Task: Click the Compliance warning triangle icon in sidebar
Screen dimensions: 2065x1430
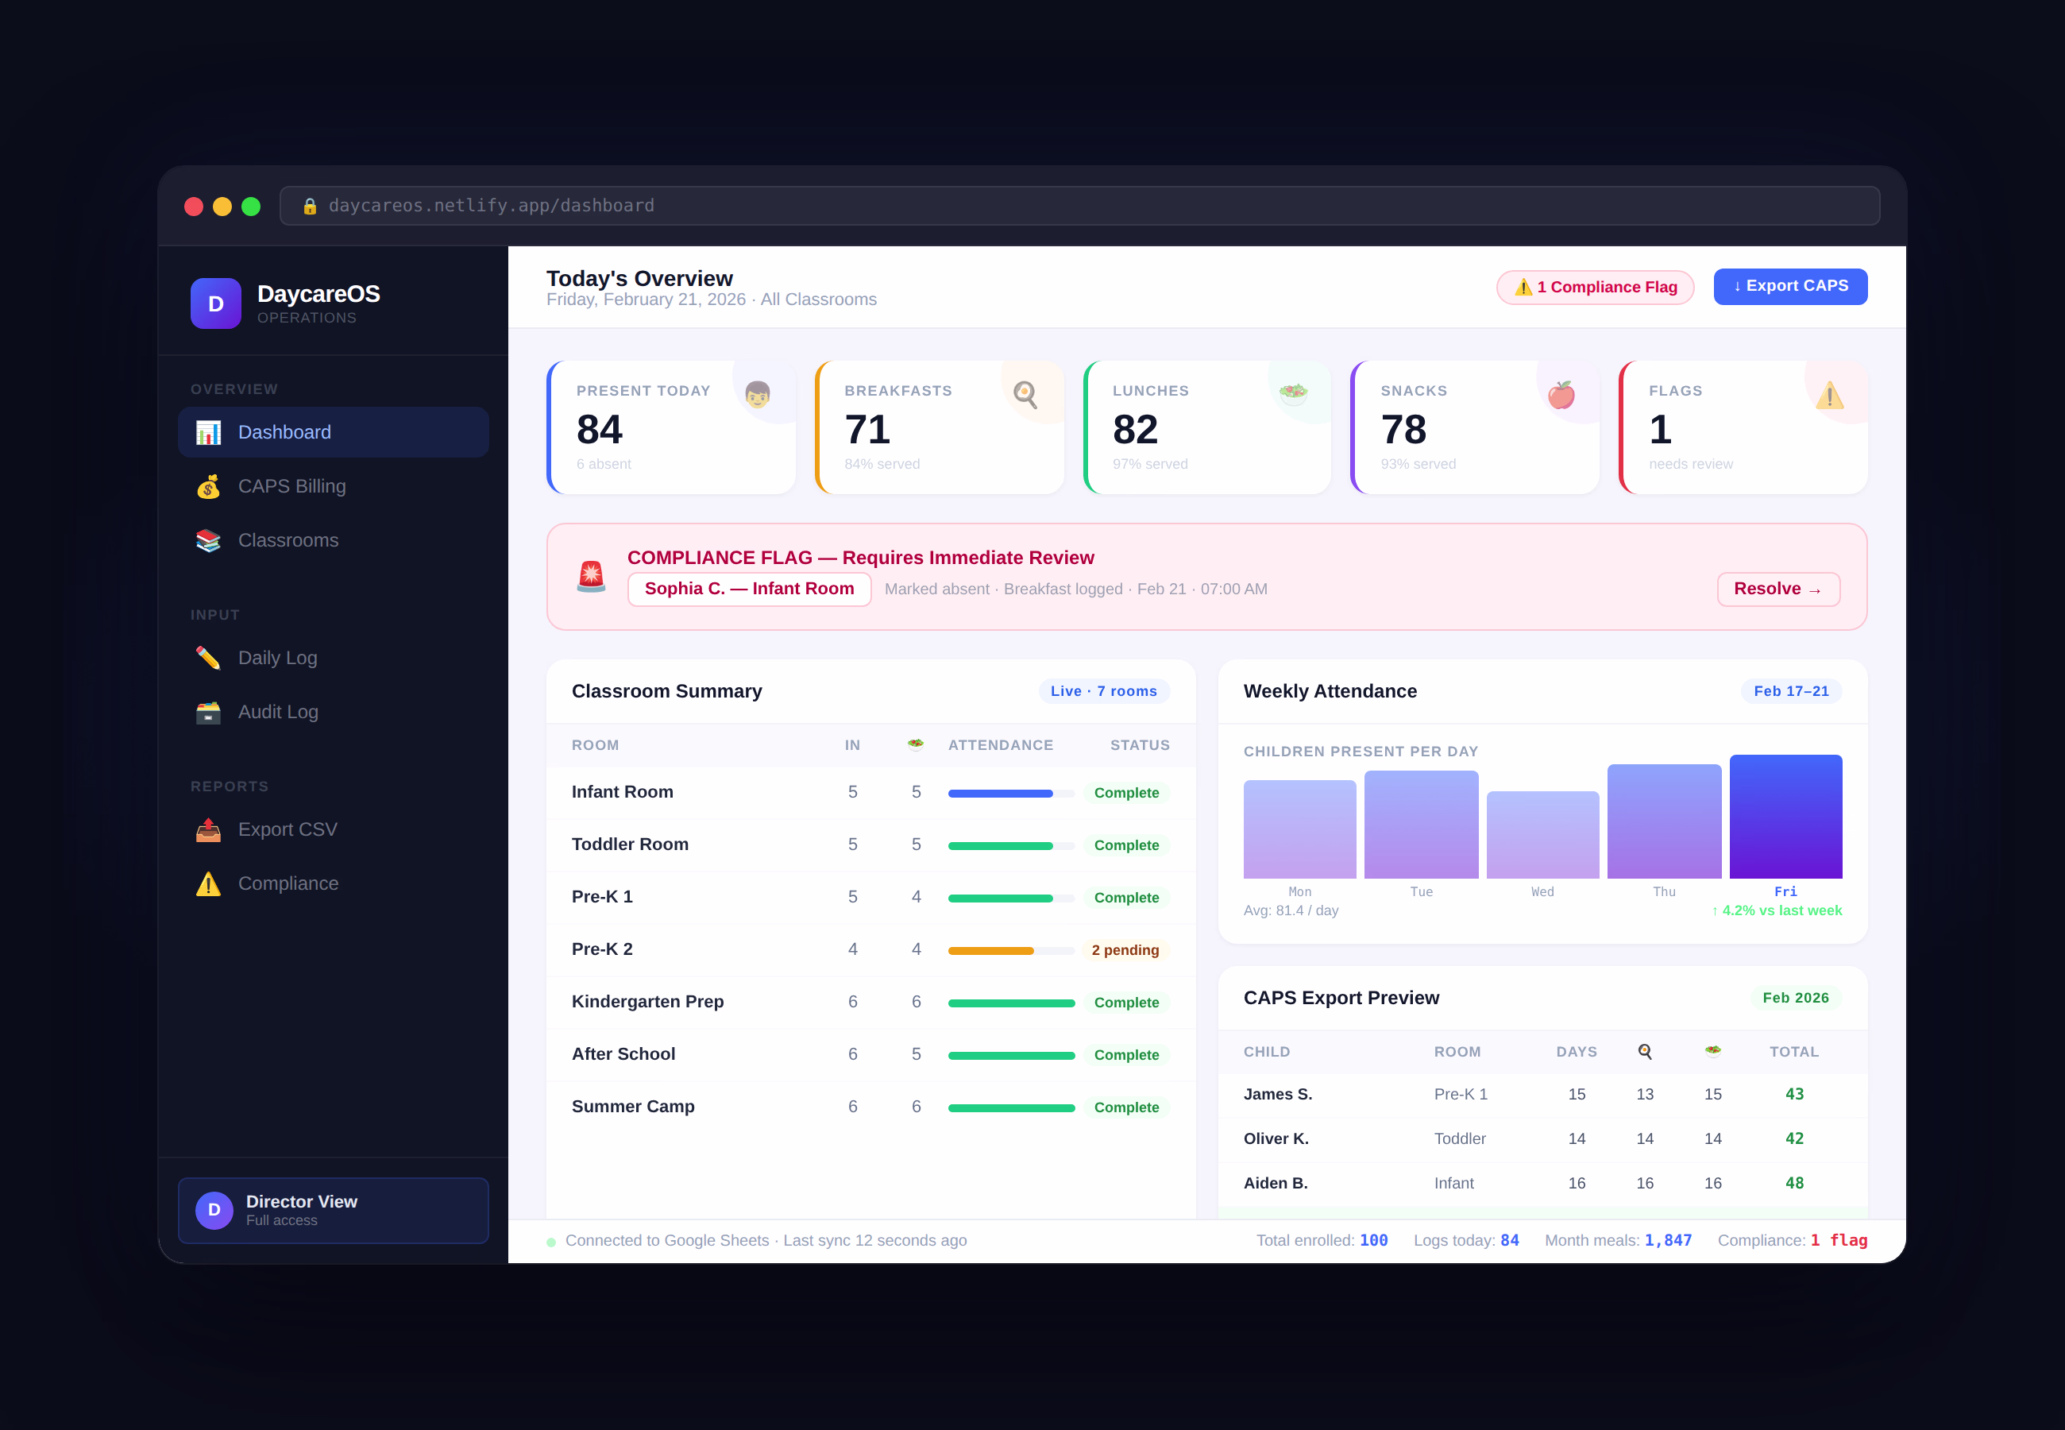Action: 208,883
